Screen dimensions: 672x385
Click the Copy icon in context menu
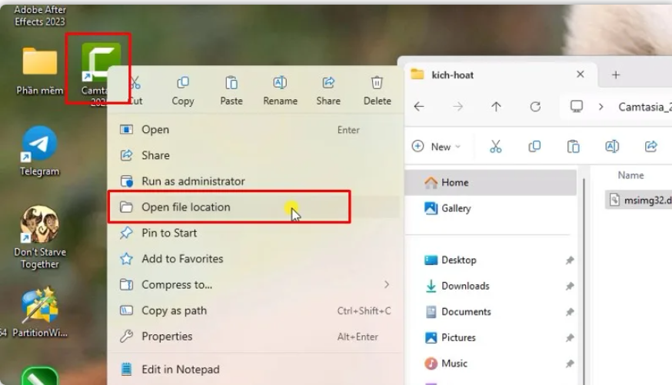pos(183,83)
